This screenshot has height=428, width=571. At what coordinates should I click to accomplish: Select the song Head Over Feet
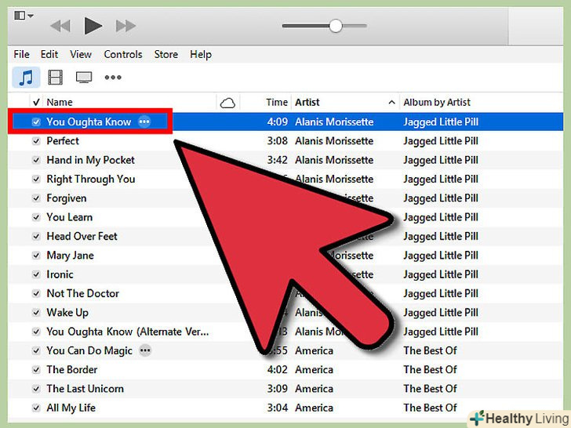[82, 236]
